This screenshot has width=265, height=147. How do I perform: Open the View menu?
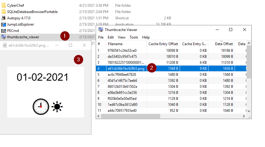(x=122, y=37)
